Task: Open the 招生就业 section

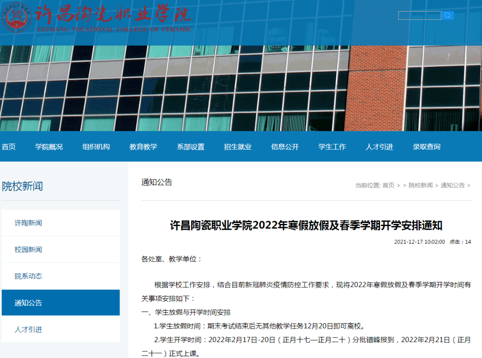Action: [x=238, y=146]
